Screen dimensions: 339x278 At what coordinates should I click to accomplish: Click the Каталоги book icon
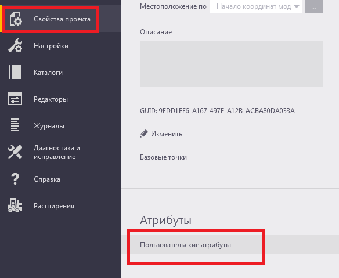tap(15, 72)
